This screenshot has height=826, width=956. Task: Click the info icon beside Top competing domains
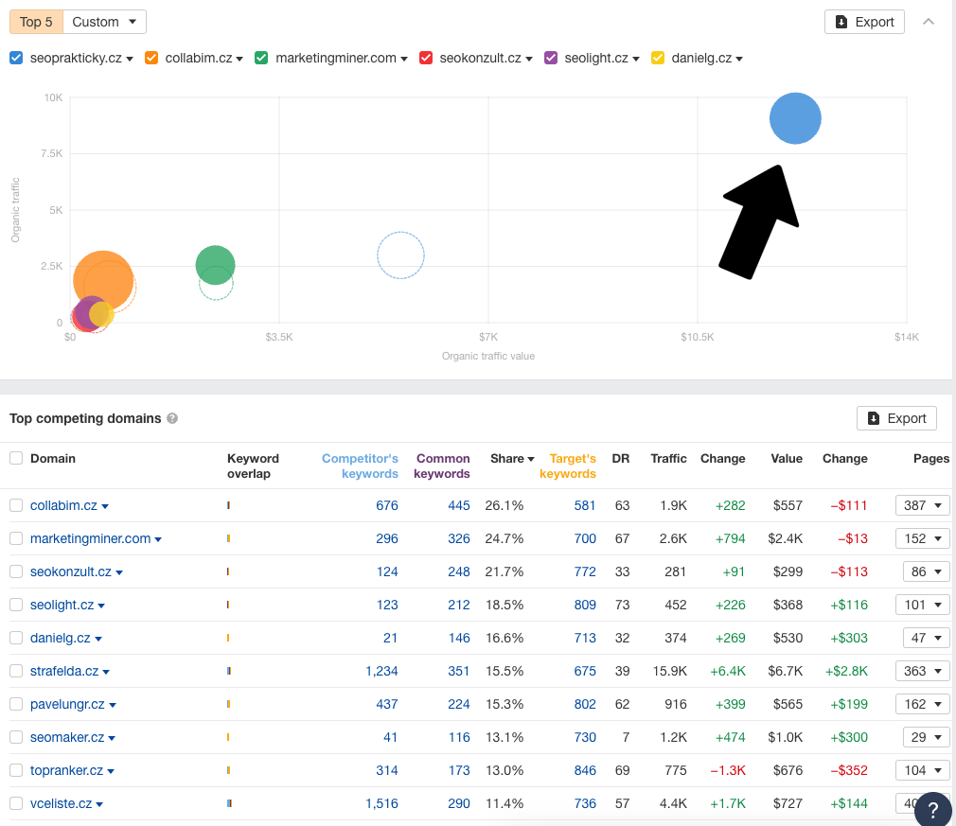coord(172,418)
